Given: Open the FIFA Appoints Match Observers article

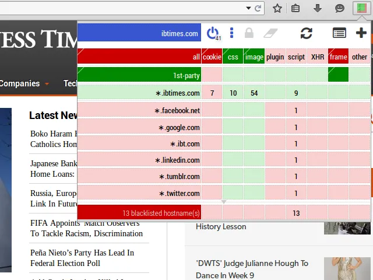Looking at the screenshot, I should pyautogui.click(x=86, y=228).
